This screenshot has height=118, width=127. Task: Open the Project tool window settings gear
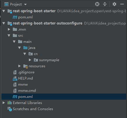[114, 4]
